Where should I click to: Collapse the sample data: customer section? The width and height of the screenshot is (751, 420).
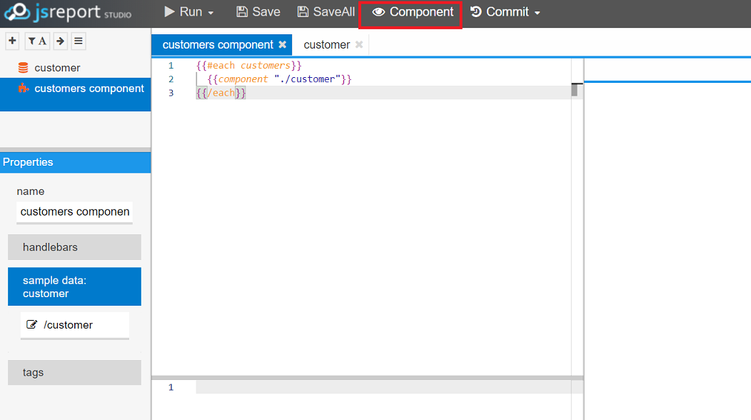[x=75, y=286]
